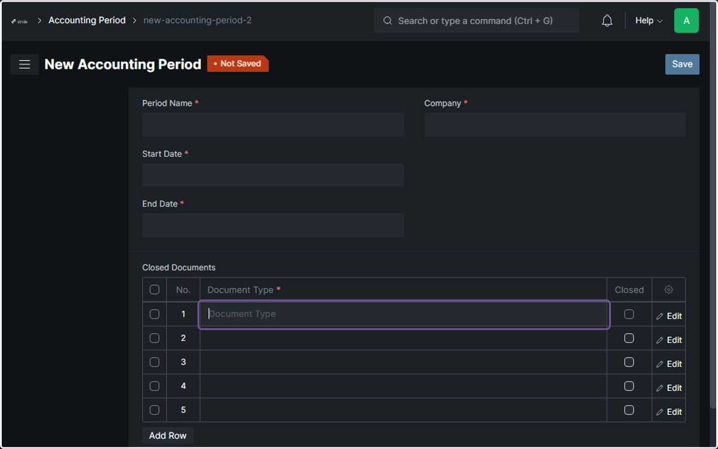Click the search magnifier icon
The width and height of the screenshot is (718, 449).
(x=387, y=21)
